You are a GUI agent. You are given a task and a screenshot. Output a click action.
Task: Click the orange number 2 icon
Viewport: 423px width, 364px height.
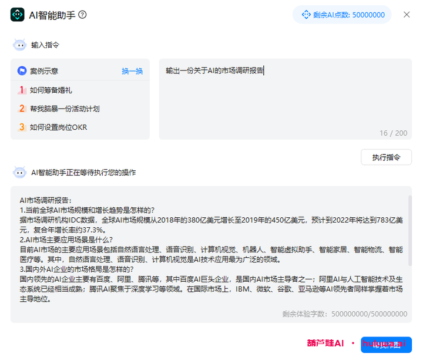pos(22,109)
